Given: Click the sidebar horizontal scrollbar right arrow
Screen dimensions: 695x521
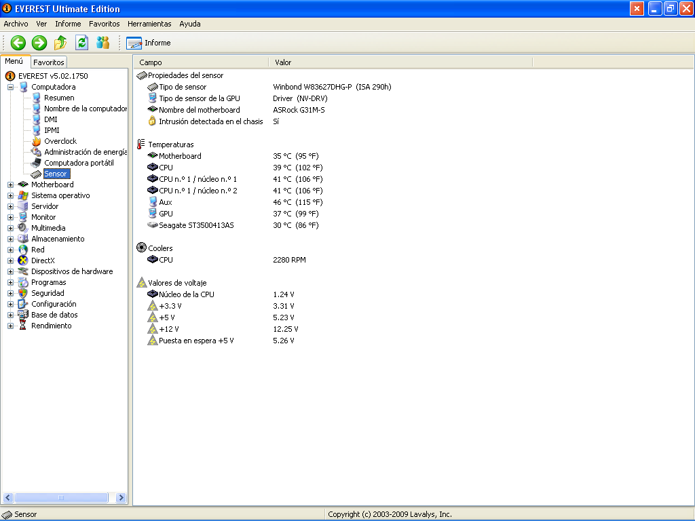Looking at the screenshot, I should [x=121, y=498].
